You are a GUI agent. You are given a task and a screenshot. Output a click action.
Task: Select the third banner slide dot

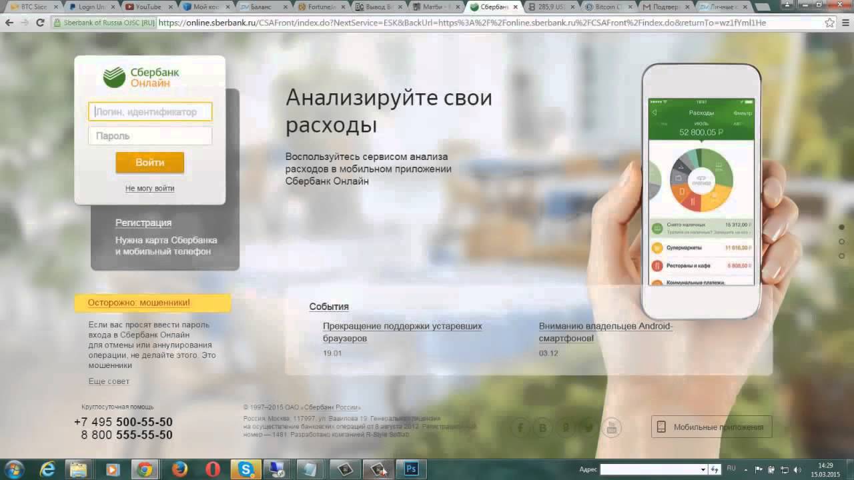point(842,255)
